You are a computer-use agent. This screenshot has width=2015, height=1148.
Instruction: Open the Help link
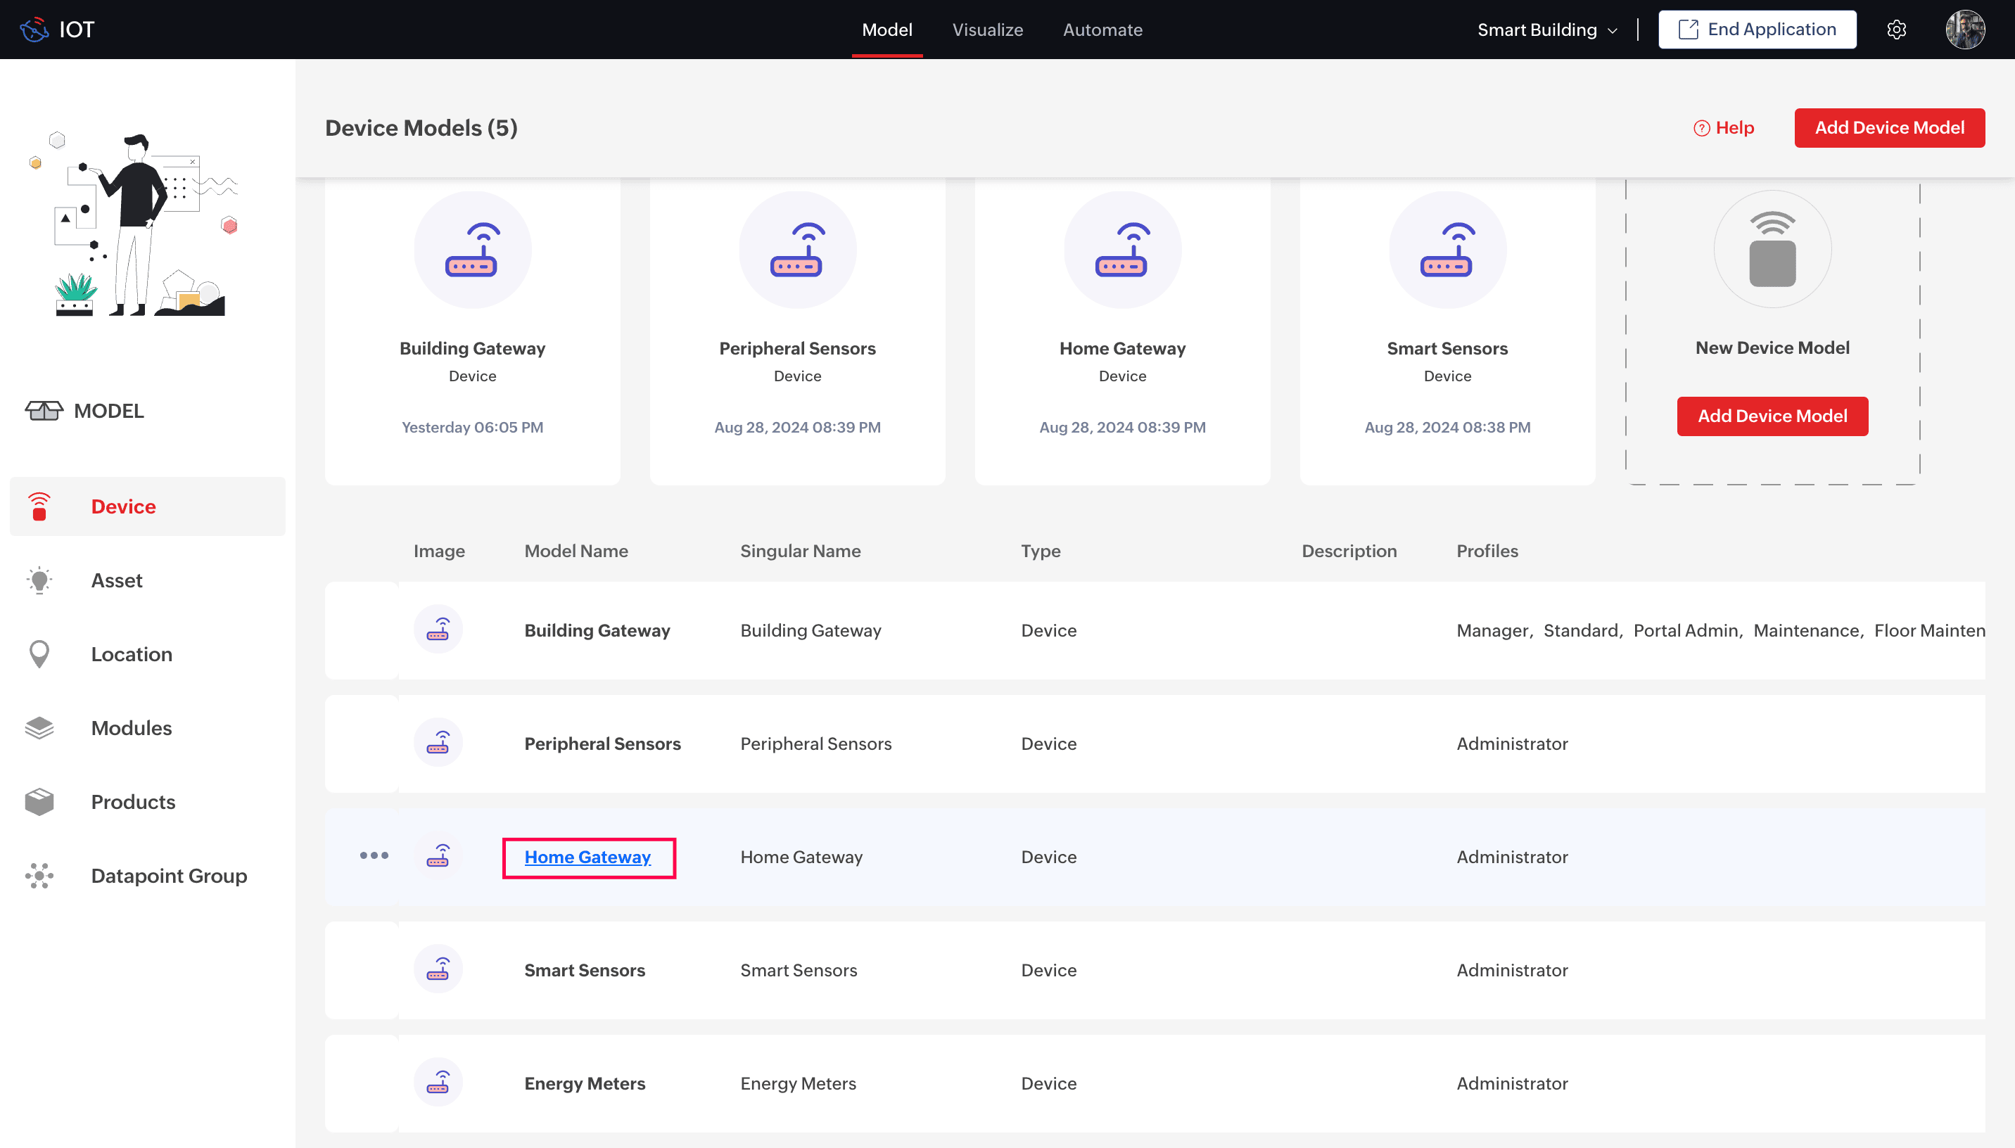[x=1723, y=128]
